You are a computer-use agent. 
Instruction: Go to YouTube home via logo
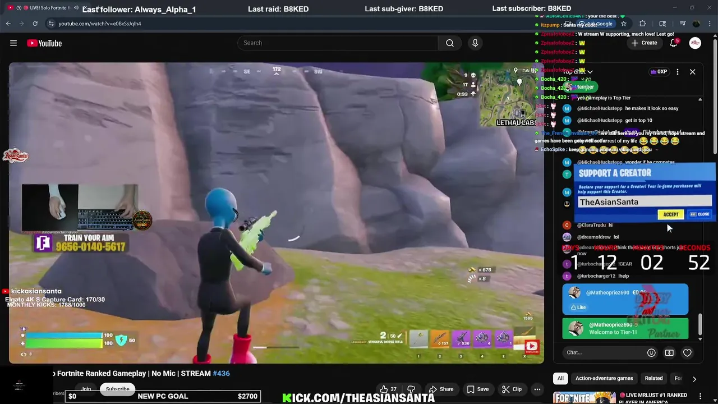[44, 43]
